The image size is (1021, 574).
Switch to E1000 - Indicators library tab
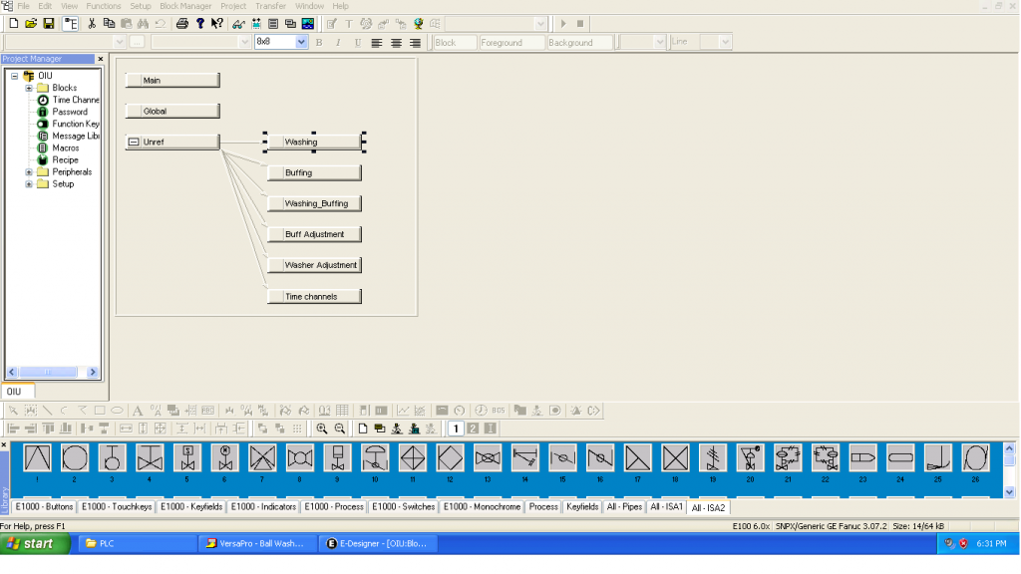[x=263, y=507]
